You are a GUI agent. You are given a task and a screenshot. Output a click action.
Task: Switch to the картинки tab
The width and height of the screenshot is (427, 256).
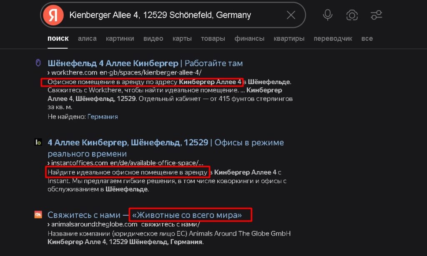(120, 38)
